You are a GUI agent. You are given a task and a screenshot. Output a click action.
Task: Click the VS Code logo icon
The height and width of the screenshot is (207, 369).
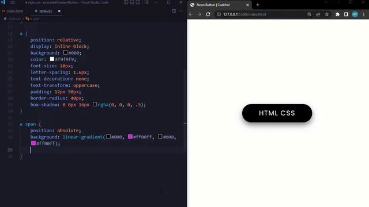pos(3,2)
